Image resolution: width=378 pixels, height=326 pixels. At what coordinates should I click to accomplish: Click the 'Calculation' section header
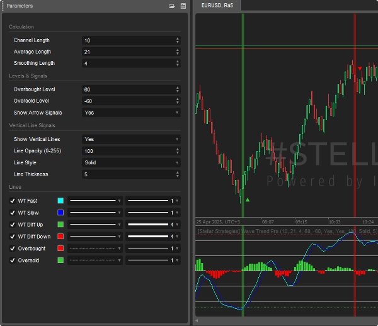[21, 26]
